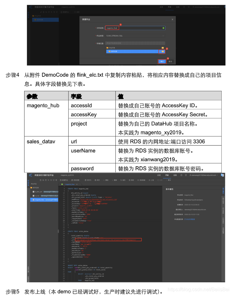Click the CREATE TABLE magento_hub code line
The image size is (232, 295).
coord(78,189)
